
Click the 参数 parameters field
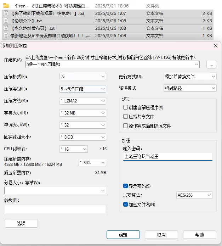point(55,209)
